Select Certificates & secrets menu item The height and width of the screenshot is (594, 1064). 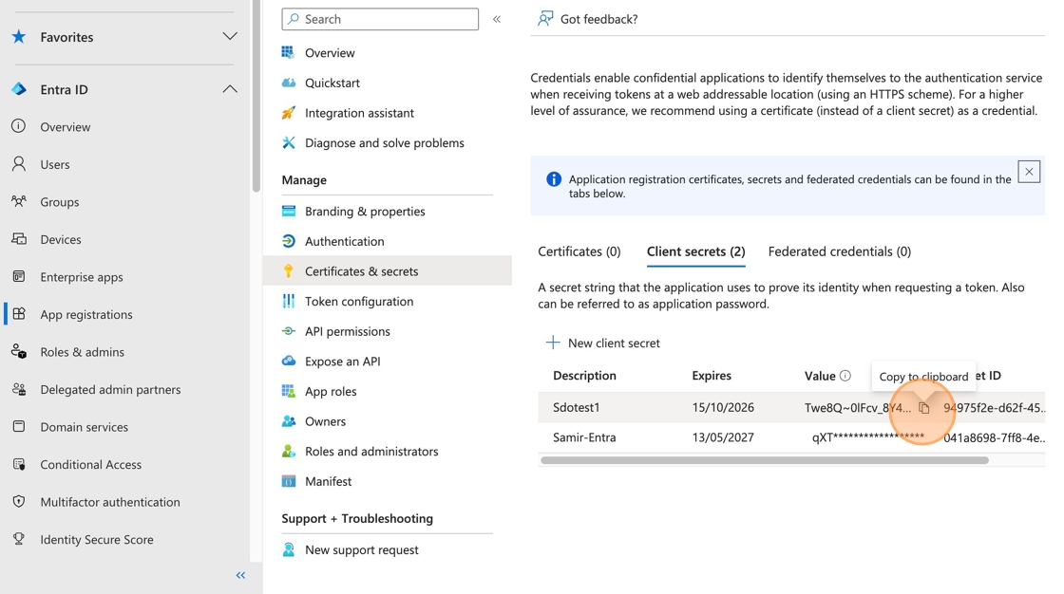(x=387, y=270)
